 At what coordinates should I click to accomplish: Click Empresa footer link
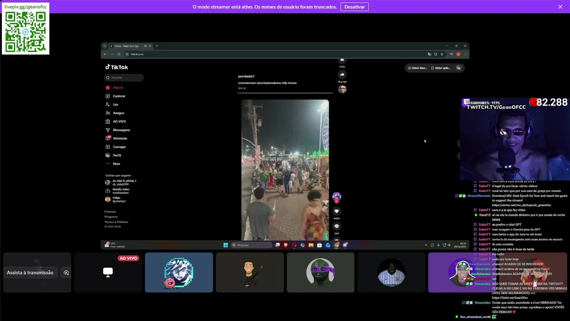click(110, 212)
